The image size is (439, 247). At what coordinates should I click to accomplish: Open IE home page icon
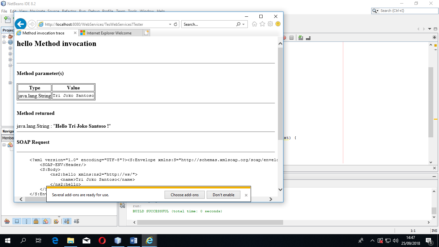pos(255,24)
